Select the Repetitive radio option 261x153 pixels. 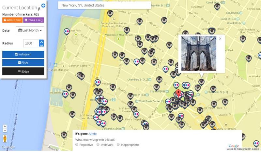(77, 145)
